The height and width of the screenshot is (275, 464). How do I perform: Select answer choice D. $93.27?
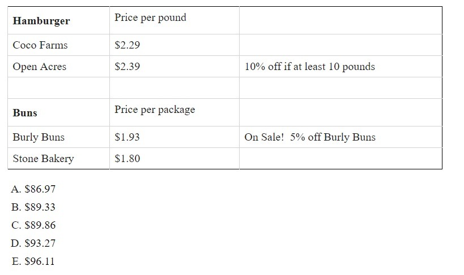coord(33,243)
